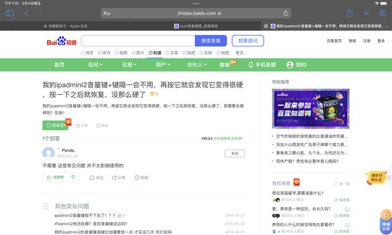Screen dimensions: 392x235
Task: Downvote Panda's answer with thumbs-down
Action: [73, 177]
